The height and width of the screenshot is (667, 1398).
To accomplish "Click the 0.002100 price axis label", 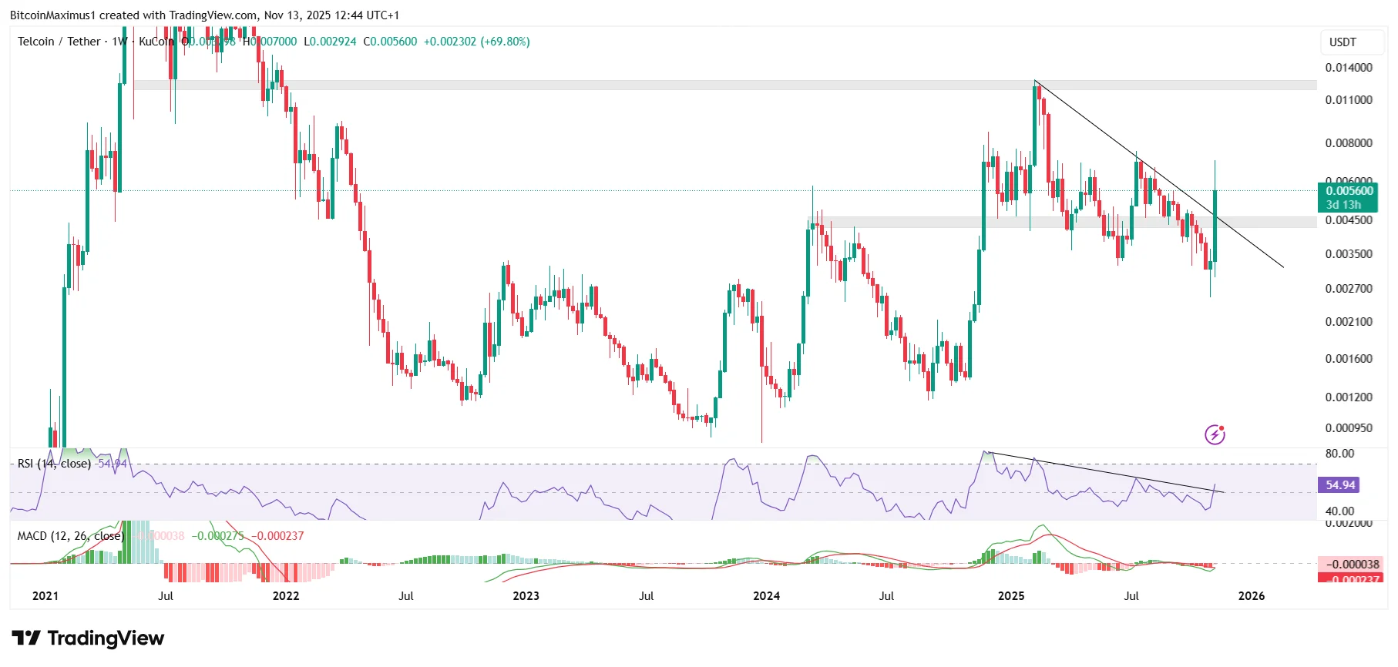I will (x=1349, y=322).
